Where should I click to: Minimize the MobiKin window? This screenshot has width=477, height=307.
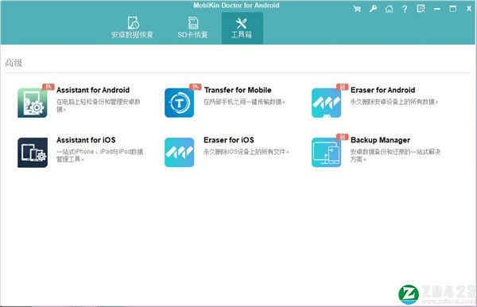437,9
